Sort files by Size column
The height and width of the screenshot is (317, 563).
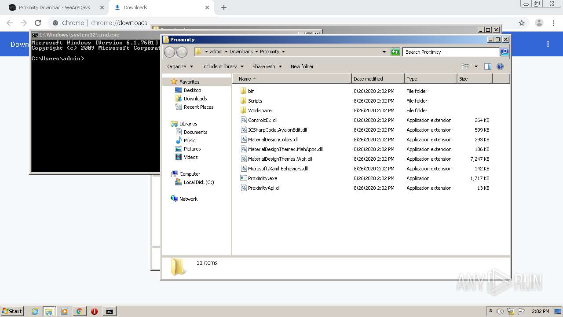point(475,79)
